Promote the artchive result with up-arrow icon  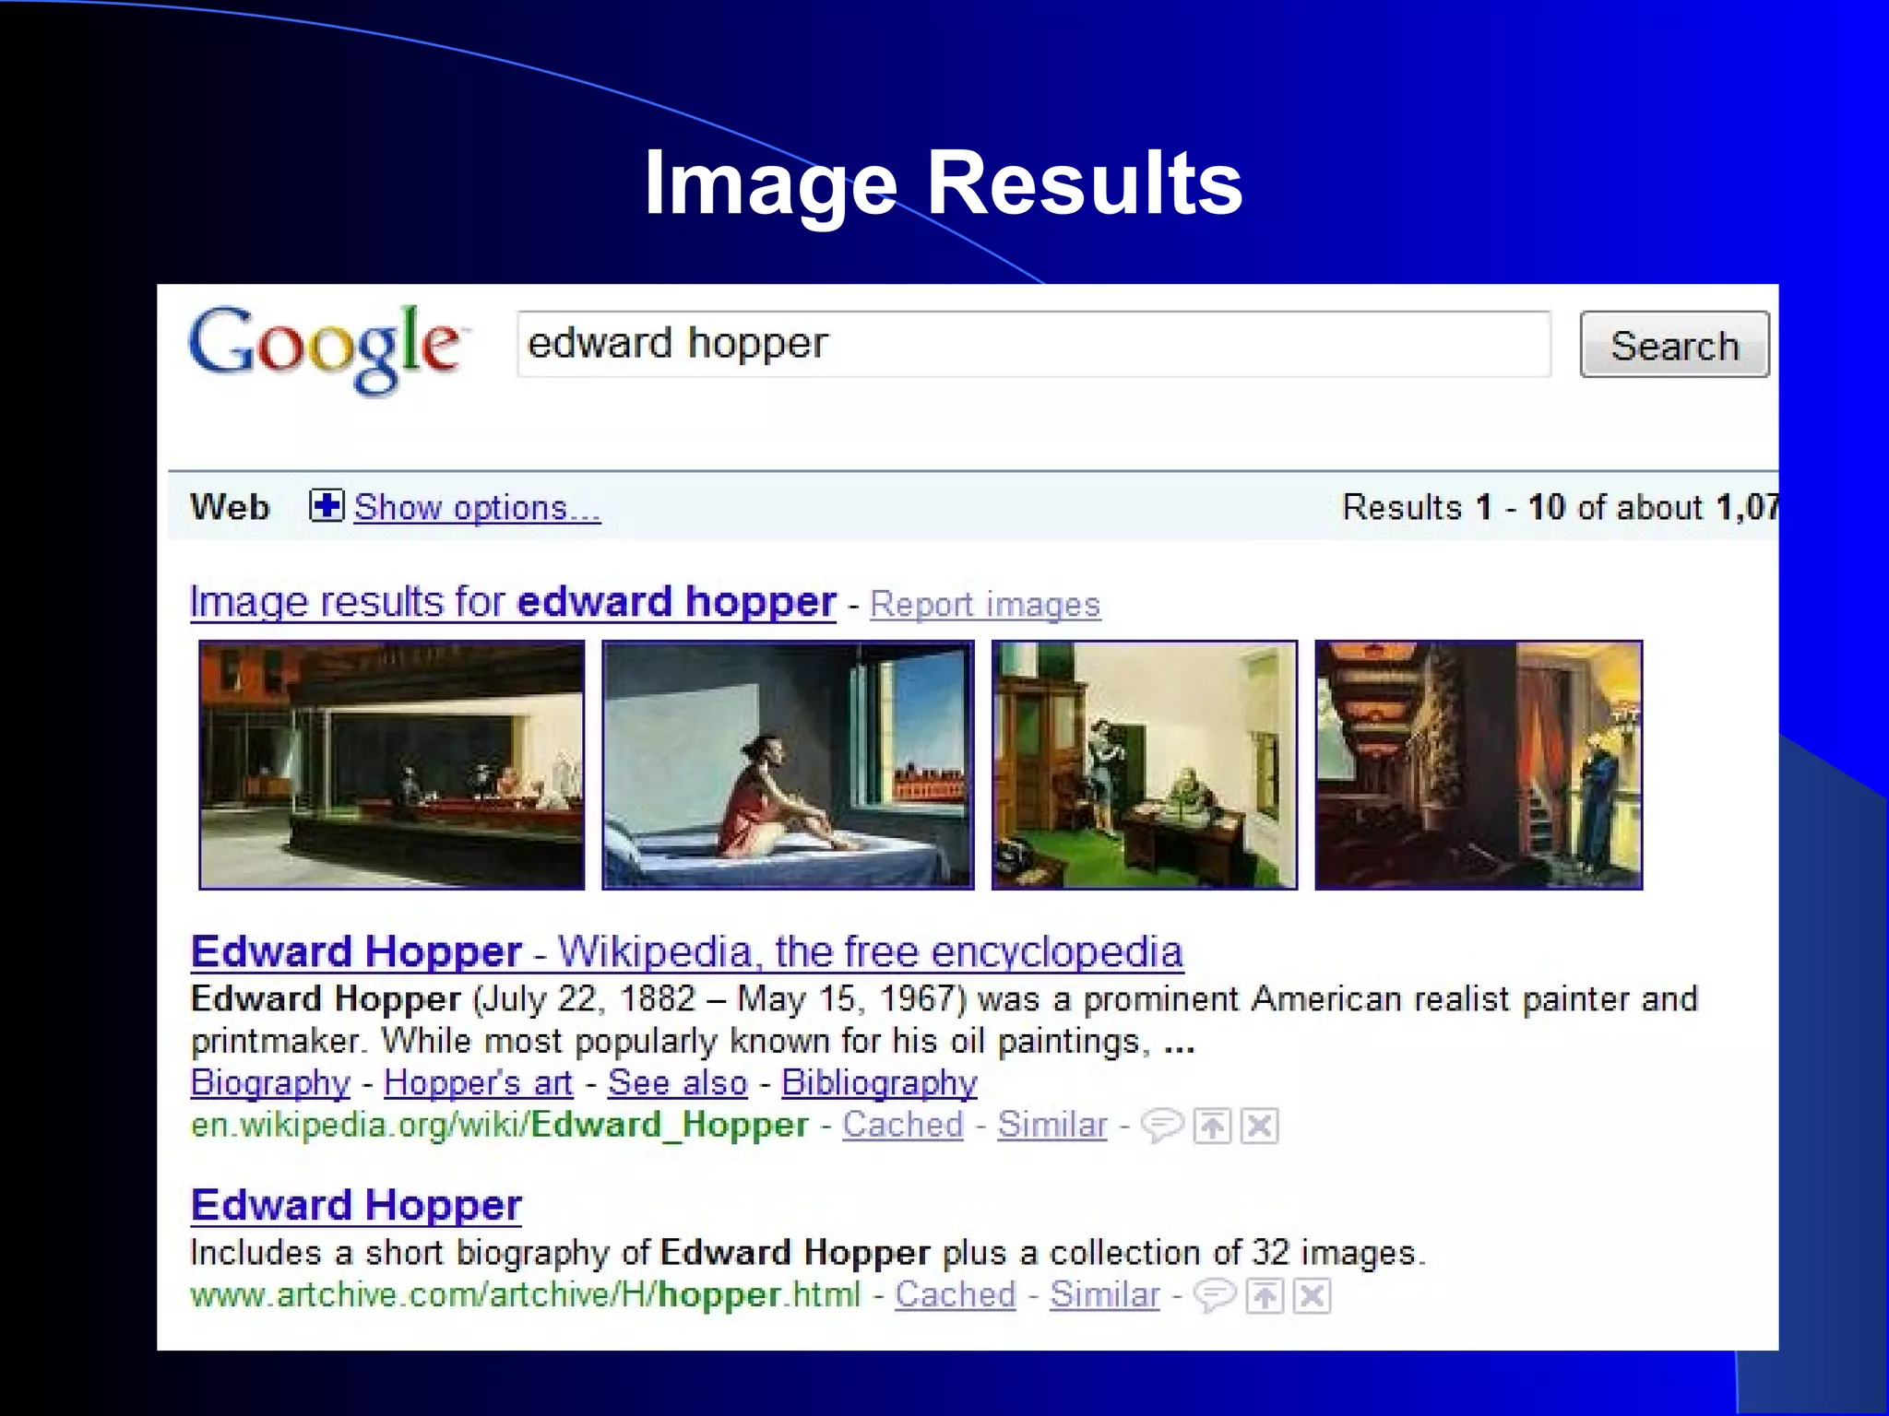click(x=1265, y=1296)
